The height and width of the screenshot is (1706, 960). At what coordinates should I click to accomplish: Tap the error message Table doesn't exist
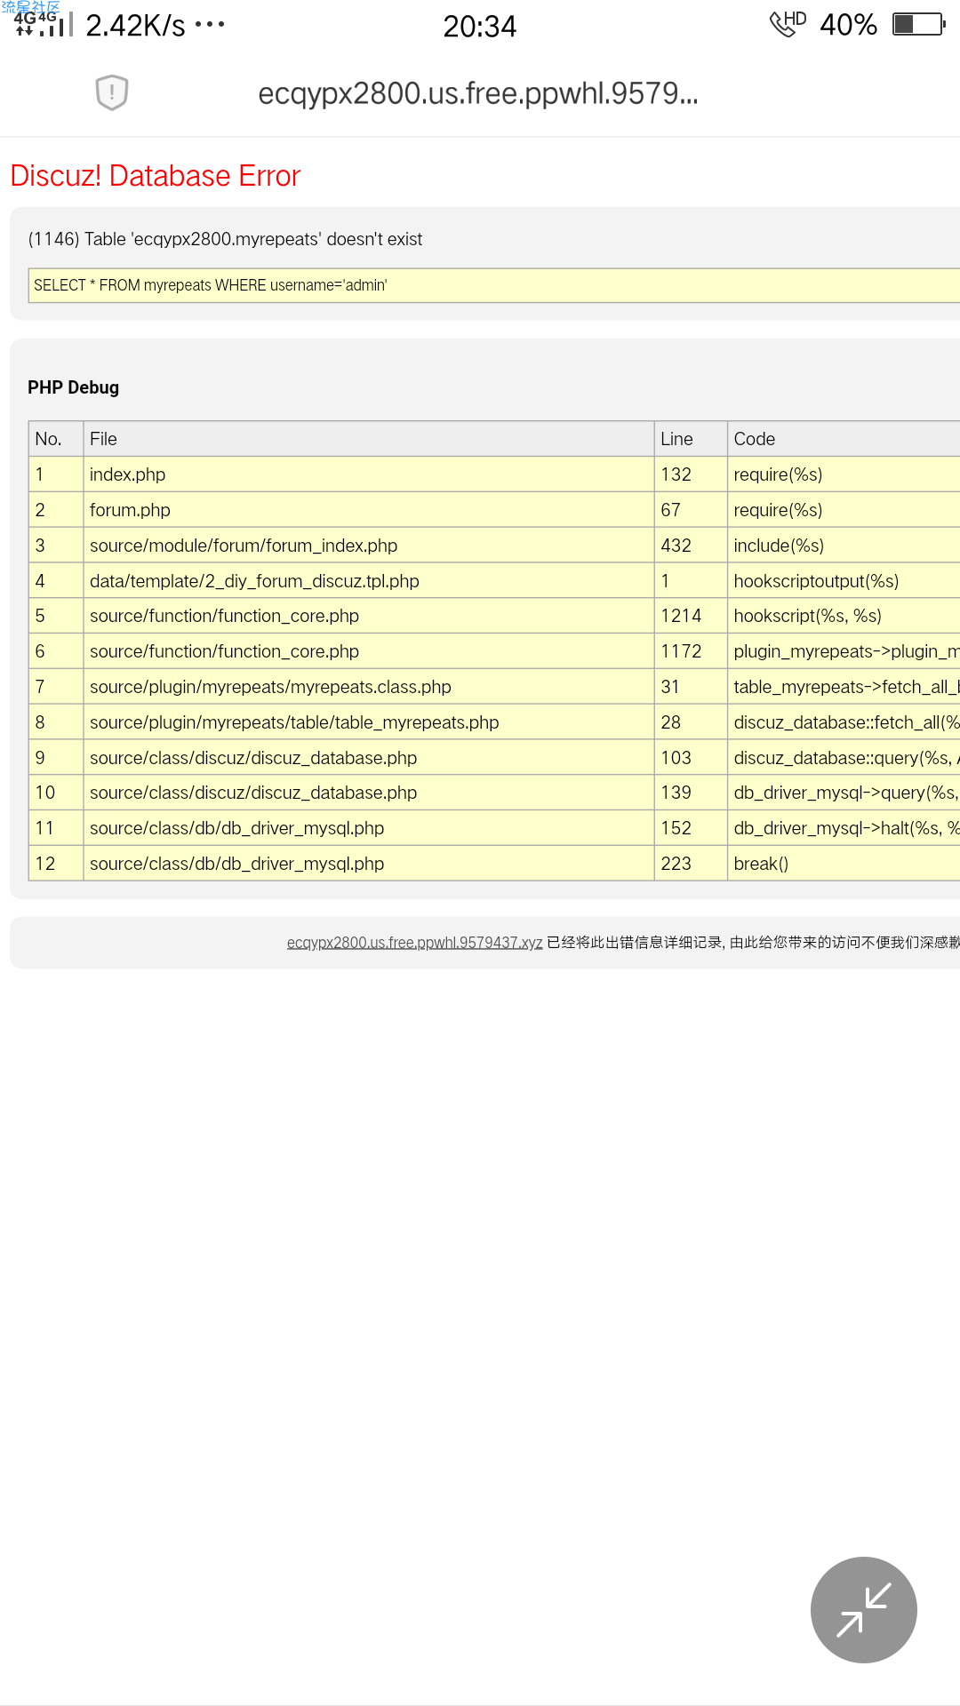225,239
